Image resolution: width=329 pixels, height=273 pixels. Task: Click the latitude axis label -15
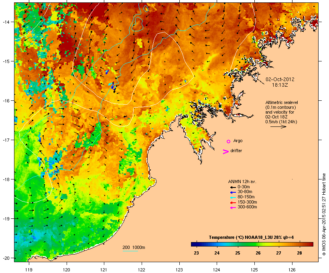[x=6, y=61]
